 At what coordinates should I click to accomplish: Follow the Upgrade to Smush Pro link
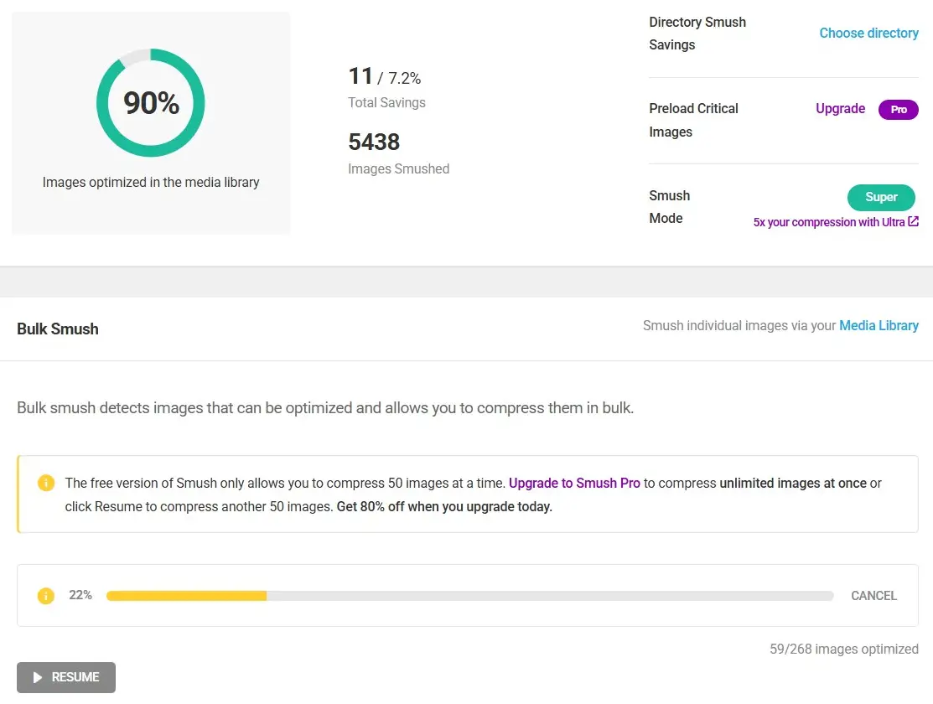(x=574, y=484)
